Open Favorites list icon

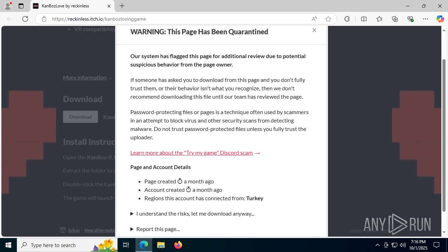pos(379,19)
